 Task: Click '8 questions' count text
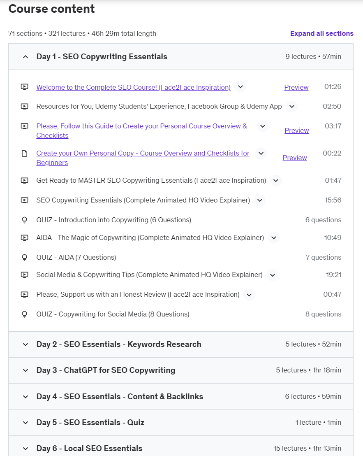pyautogui.click(x=323, y=314)
